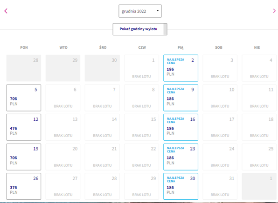Pick December 23 best price flight

pyautogui.click(x=181, y=157)
